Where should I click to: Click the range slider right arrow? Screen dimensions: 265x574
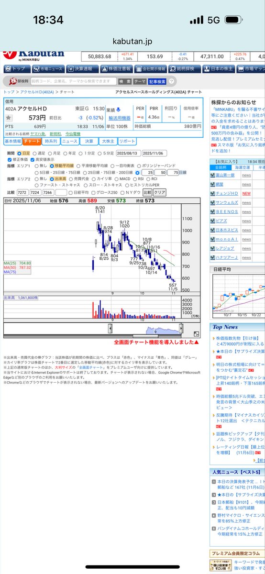tap(181, 328)
